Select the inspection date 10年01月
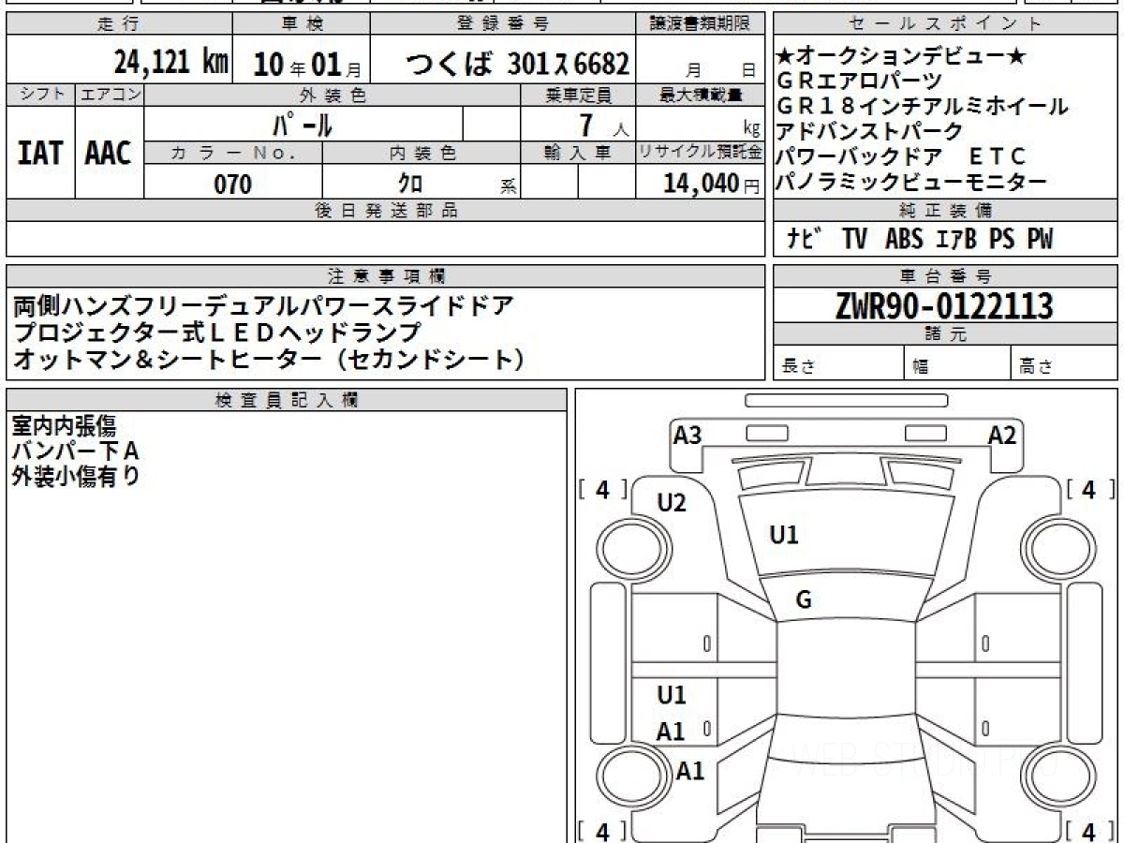This screenshot has width=1124, height=843. coord(307,64)
